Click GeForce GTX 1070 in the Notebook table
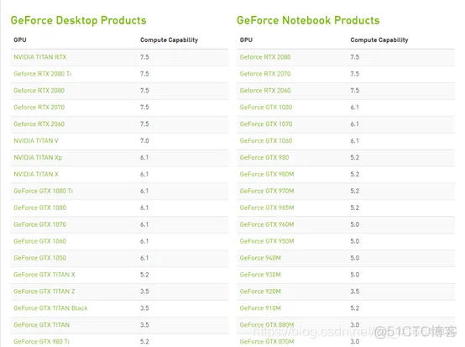This screenshot has width=465, height=347. pos(266,124)
